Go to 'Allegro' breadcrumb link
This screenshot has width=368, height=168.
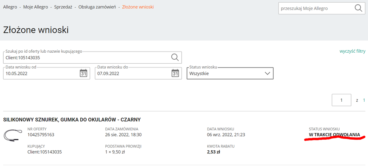click(x=10, y=7)
